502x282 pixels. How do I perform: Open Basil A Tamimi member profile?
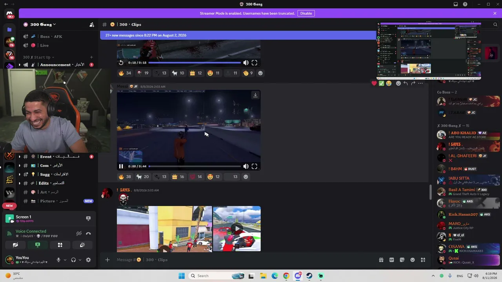469,192
